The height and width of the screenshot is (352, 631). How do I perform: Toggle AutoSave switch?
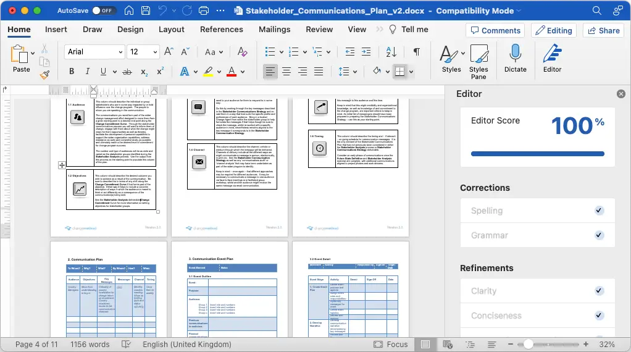103,10
